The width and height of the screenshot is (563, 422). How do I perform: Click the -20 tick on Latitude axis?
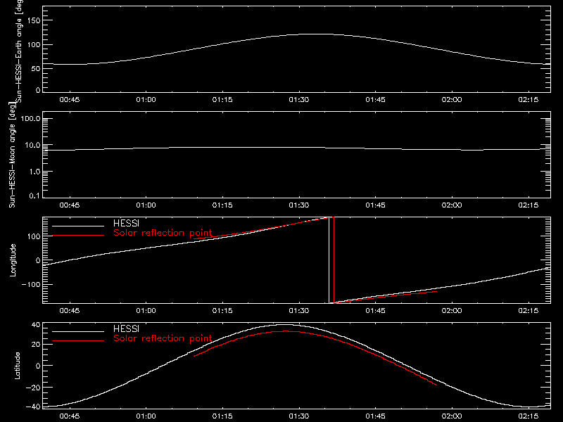point(33,388)
